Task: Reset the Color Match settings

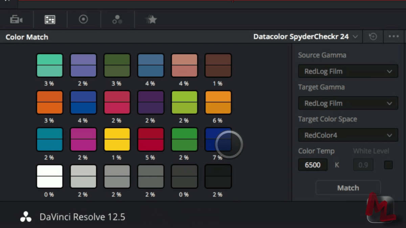Action: [x=373, y=36]
